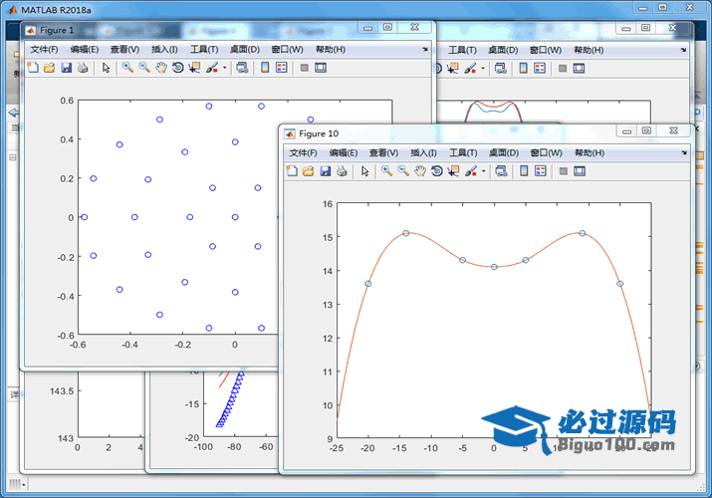Select Rotate 3D tool in Figure 1
712x498 pixels.
pyautogui.click(x=178, y=68)
